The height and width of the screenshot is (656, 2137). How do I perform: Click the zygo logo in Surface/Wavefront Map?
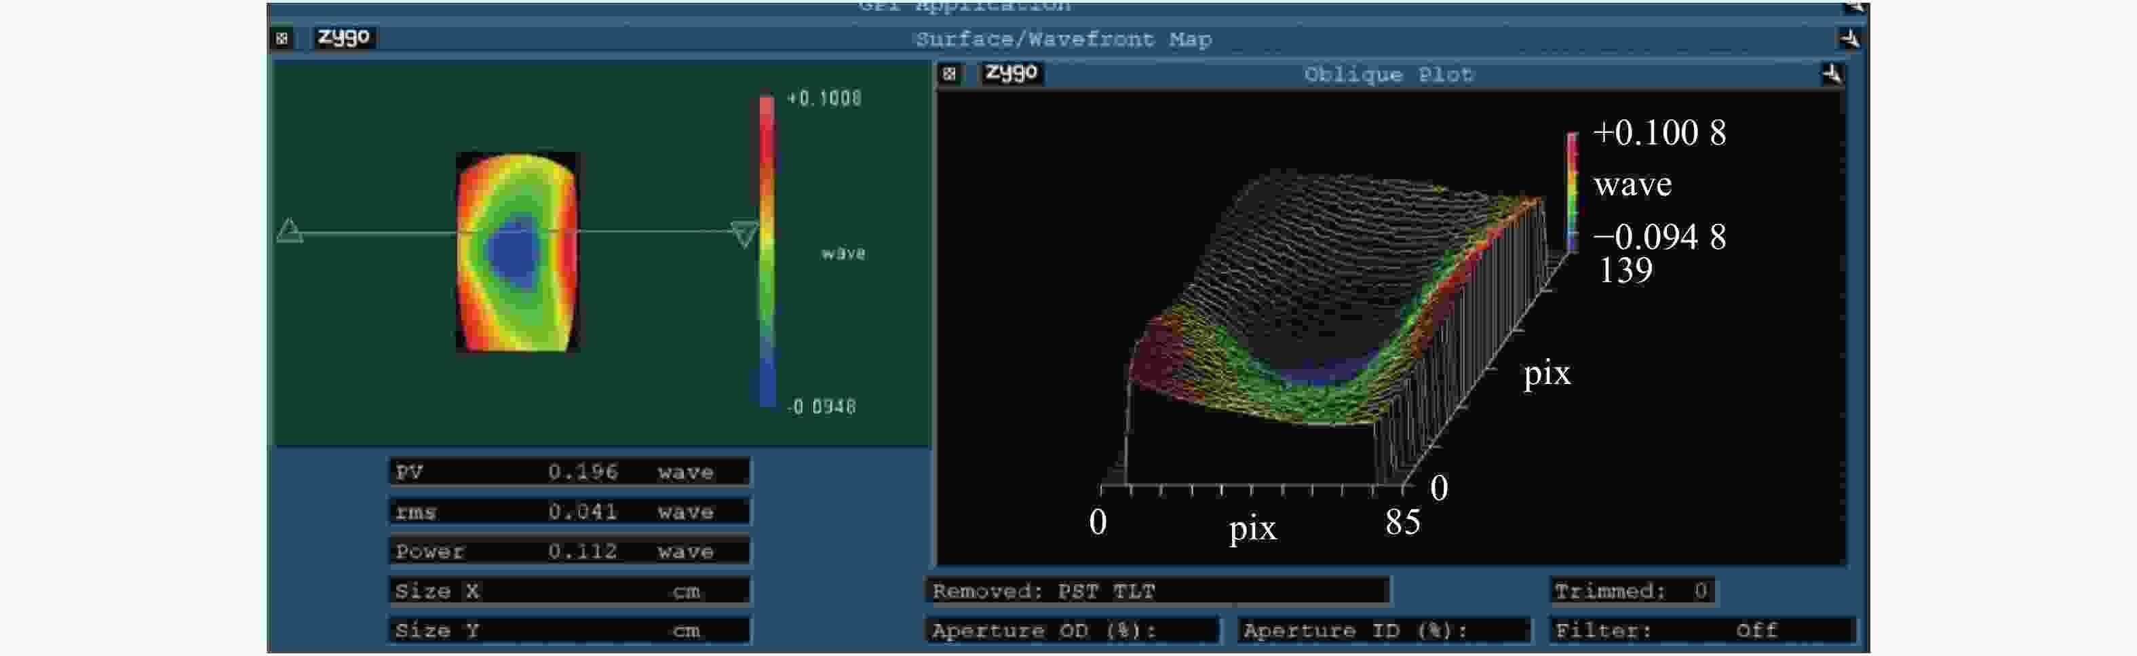click(343, 37)
